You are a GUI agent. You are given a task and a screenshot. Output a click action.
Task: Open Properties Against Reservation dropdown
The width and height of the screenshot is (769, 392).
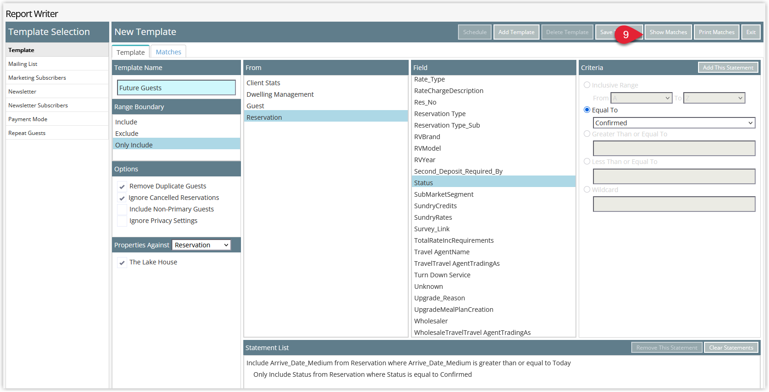[201, 245]
